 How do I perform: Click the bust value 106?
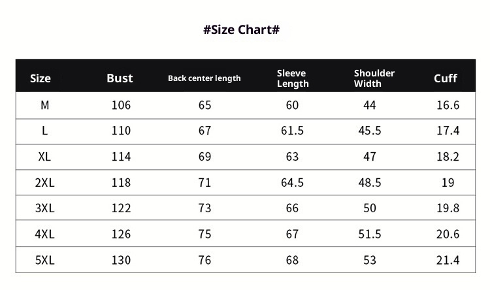click(121, 105)
